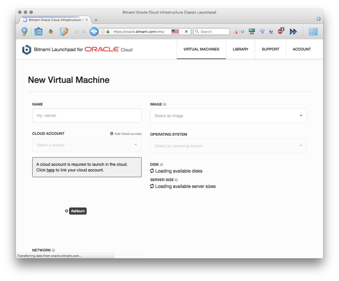
Task: Click the 'Loading available disks' text
Action: point(179,171)
